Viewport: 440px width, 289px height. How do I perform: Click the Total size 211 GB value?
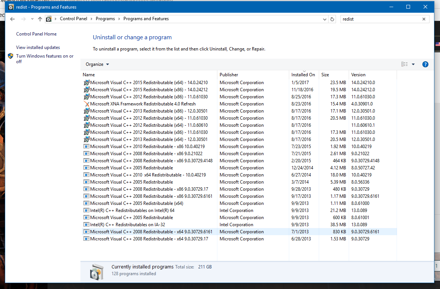(205, 267)
